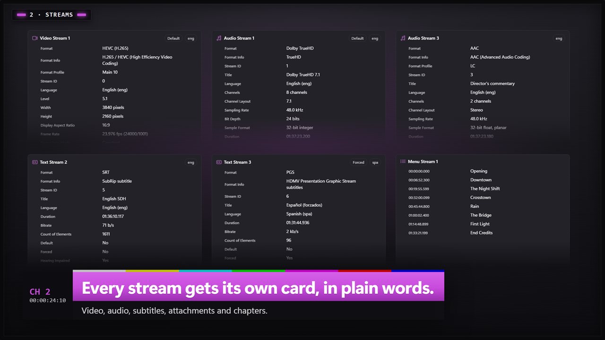Click the 00:00:24:10 timecode display

pyautogui.click(x=48, y=300)
